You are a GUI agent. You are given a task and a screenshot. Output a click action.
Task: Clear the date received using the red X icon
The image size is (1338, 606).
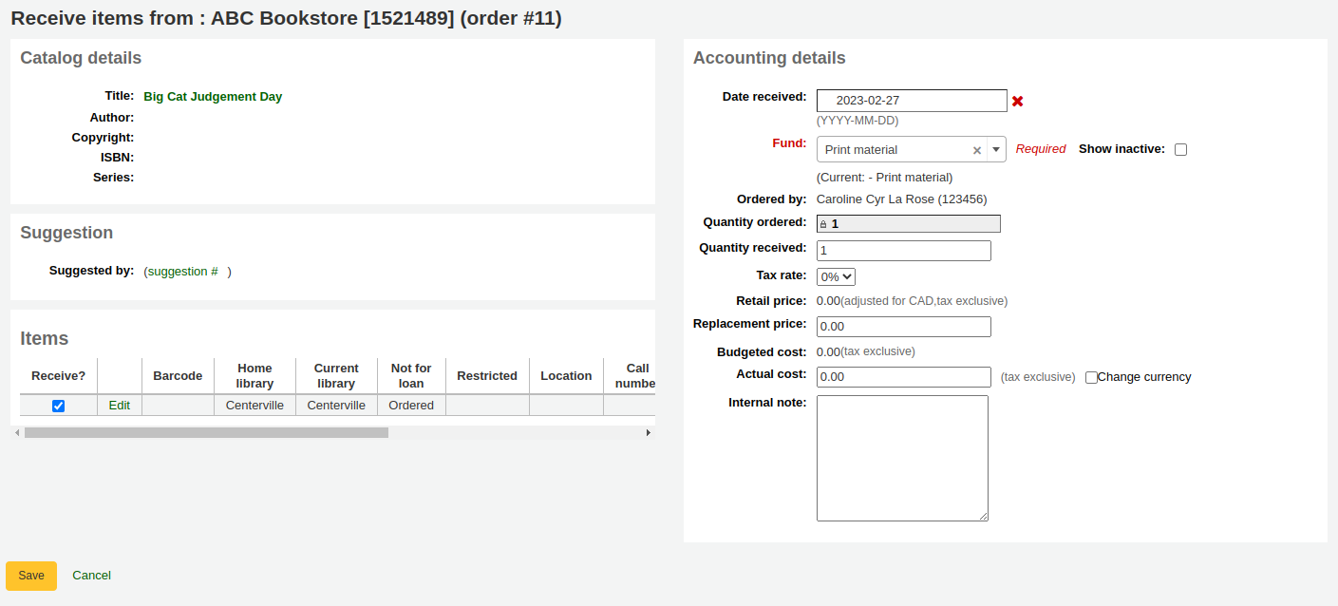(1017, 101)
